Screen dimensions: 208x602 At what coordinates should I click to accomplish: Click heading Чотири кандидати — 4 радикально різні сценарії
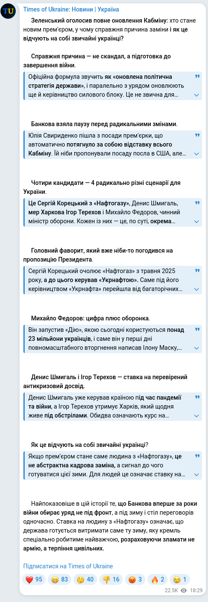pos(101,187)
